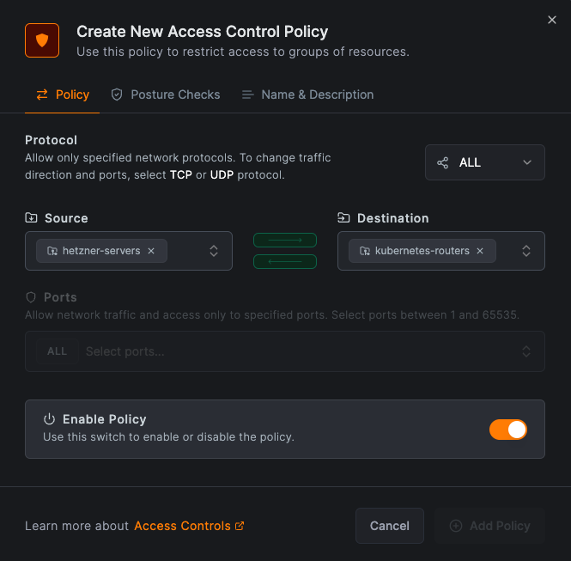
Task: Click the Select ports input field
Action: click(301, 351)
